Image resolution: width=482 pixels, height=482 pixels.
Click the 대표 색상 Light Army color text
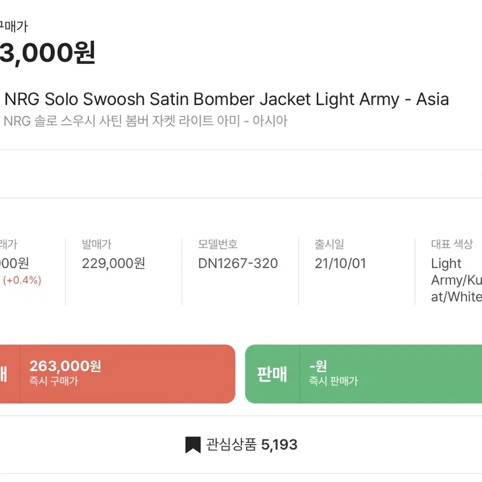[x=457, y=280]
